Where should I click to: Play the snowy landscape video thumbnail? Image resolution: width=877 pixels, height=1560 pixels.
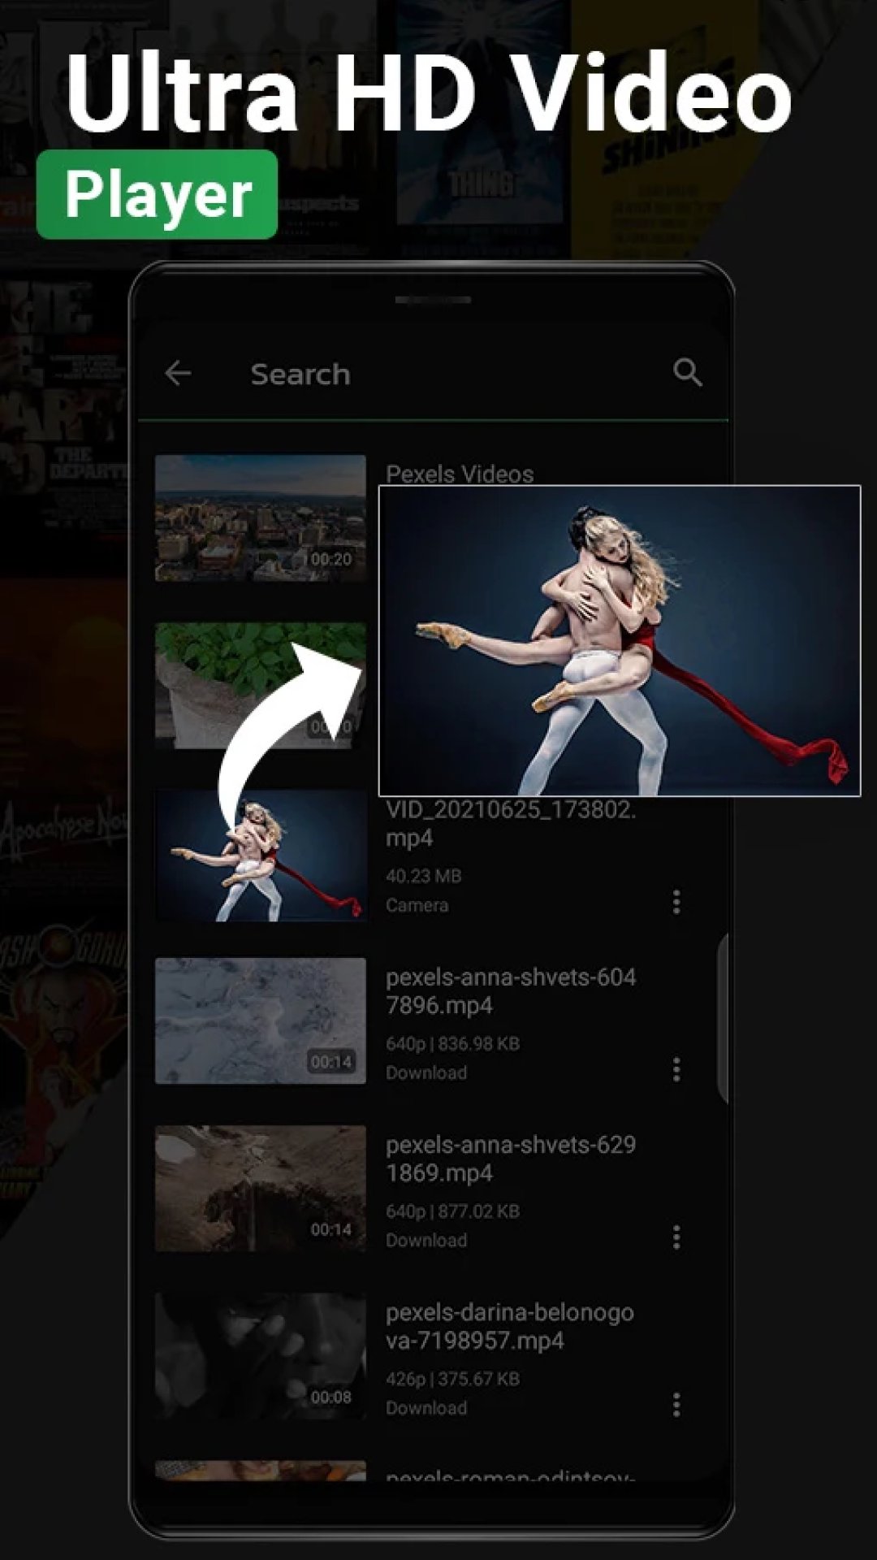click(x=260, y=1020)
